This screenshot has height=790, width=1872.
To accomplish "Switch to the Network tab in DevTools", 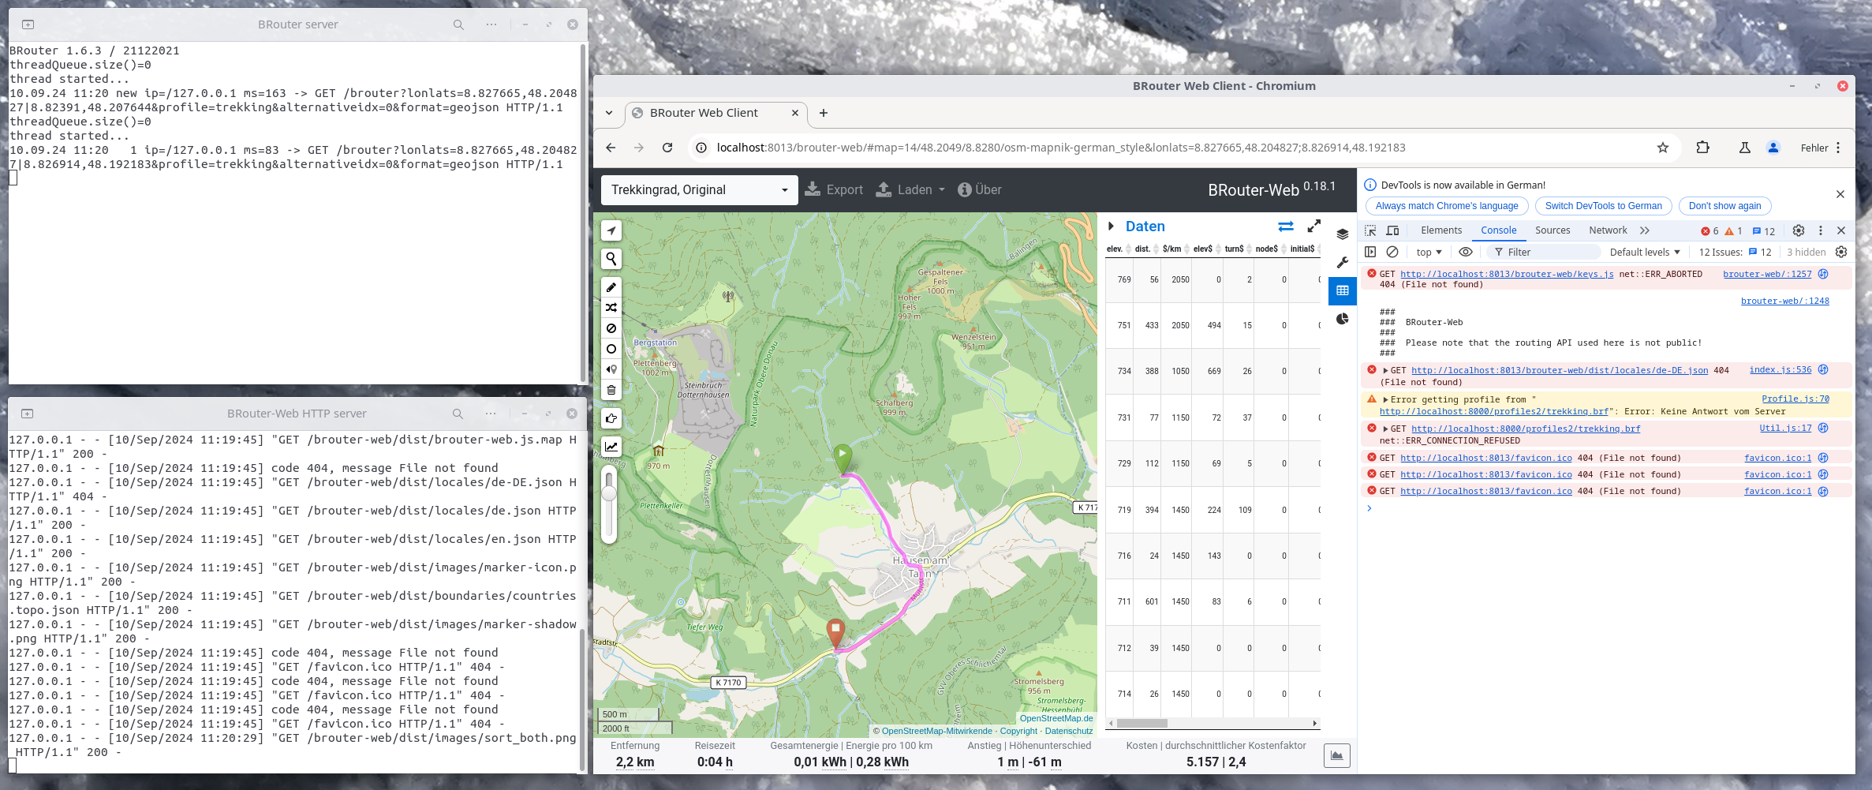I will point(1608,230).
